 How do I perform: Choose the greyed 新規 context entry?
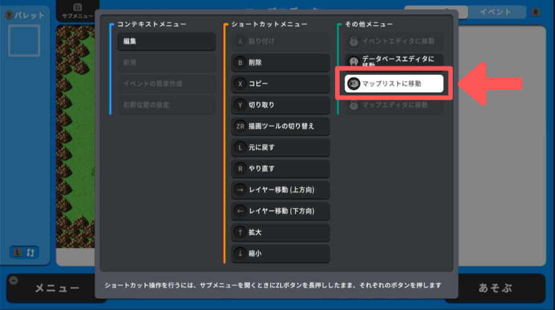click(166, 62)
